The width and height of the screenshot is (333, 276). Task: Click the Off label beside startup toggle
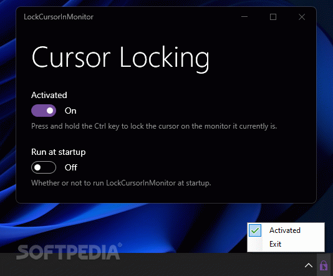pos(71,167)
